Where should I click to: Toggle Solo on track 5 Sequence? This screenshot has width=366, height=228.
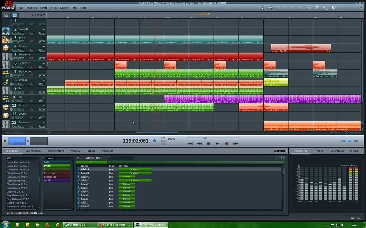pos(15,59)
